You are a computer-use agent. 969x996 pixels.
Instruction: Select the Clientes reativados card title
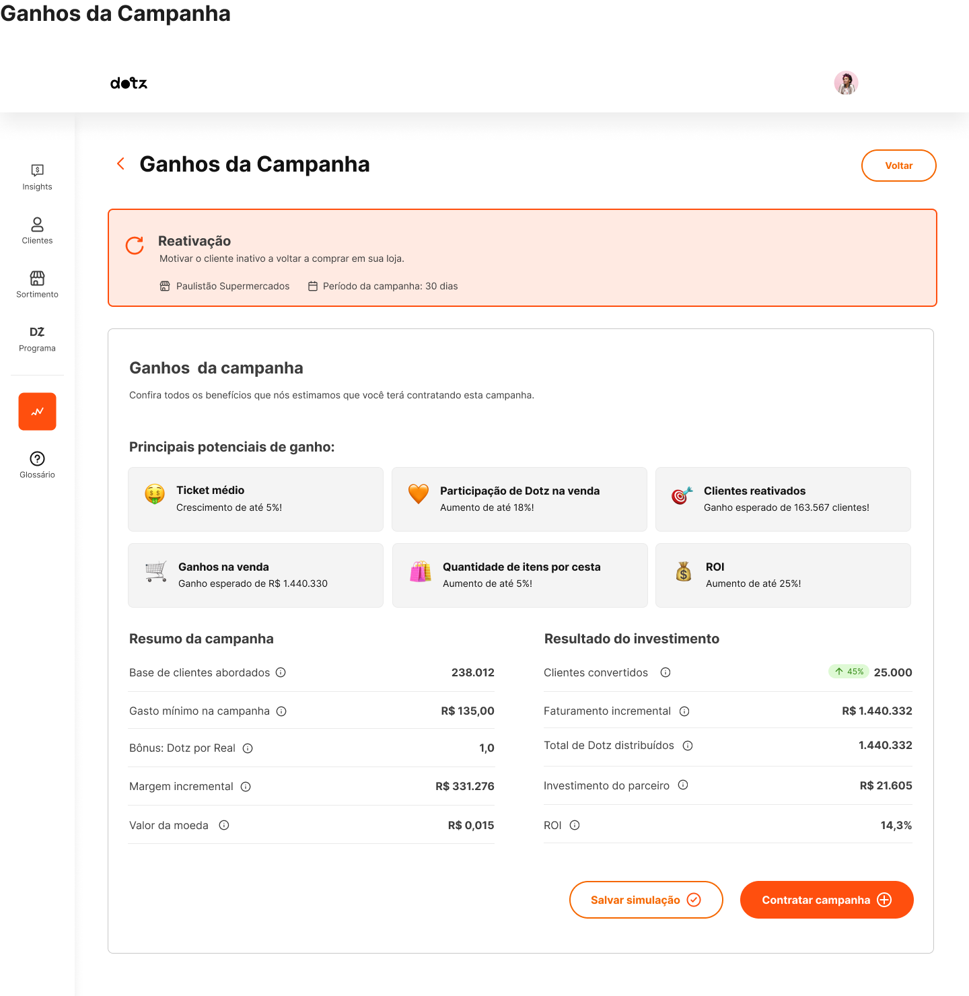[x=754, y=491]
